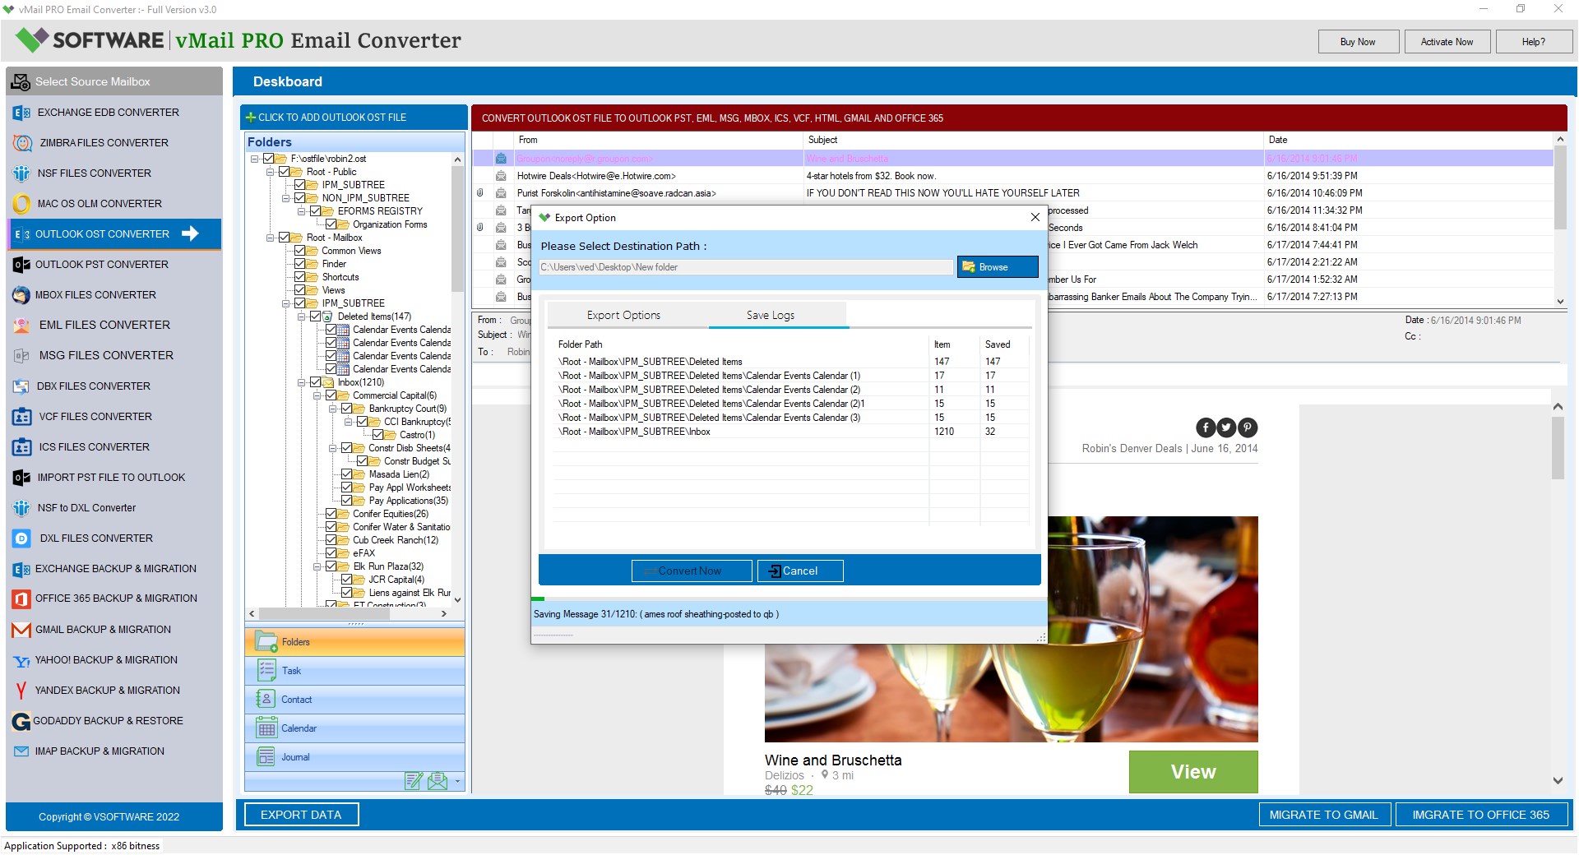Click the Pinterest share icon in email preview
This screenshot has width=1579, height=855.
[x=1248, y=427]
